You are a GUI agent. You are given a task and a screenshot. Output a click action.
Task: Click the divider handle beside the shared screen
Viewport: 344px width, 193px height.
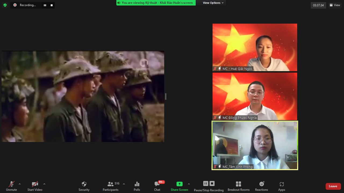coord(166,96)
